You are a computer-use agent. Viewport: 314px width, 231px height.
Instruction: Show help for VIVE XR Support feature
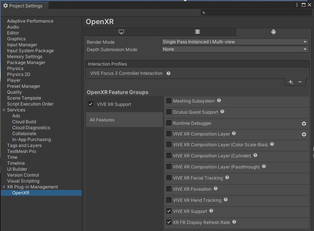click(x=211, y=211)
